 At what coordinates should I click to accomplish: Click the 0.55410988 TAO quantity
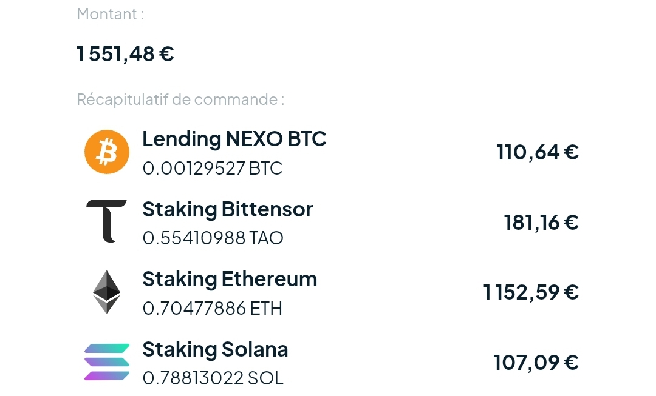(213, 238)
